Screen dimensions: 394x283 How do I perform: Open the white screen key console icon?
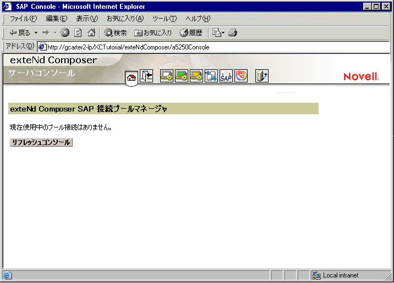[x=166, y=76]
